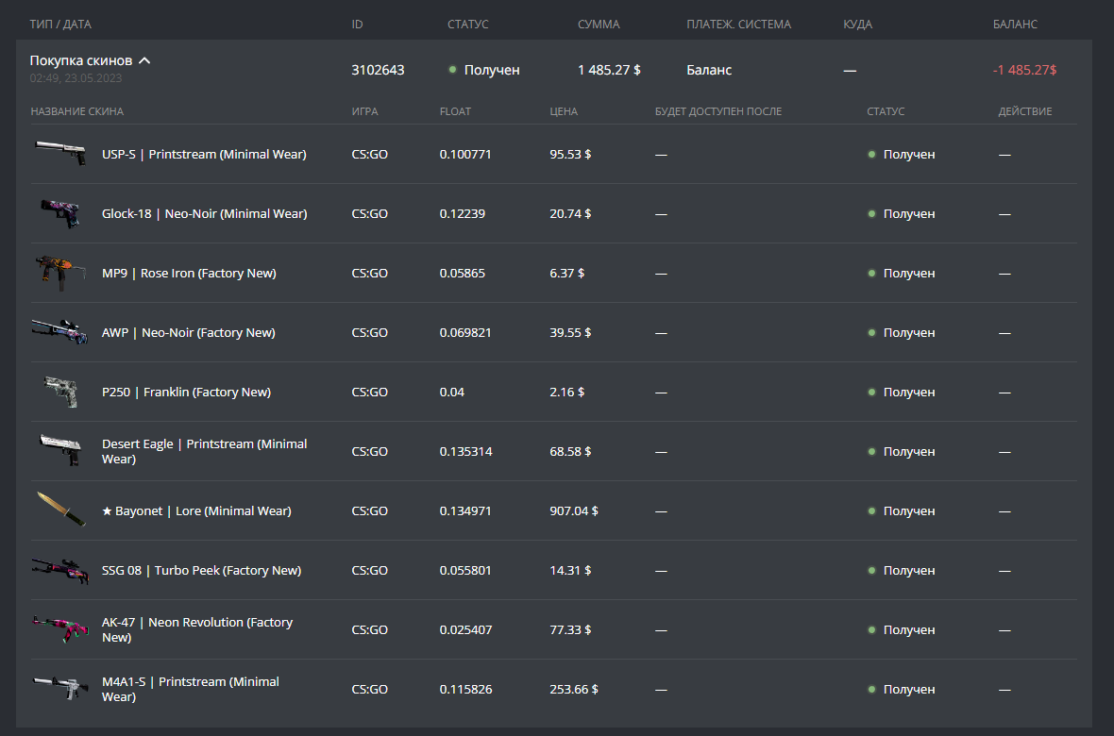
Task: Click the FLOAT sub-header
Action: (x=455, y=111)
